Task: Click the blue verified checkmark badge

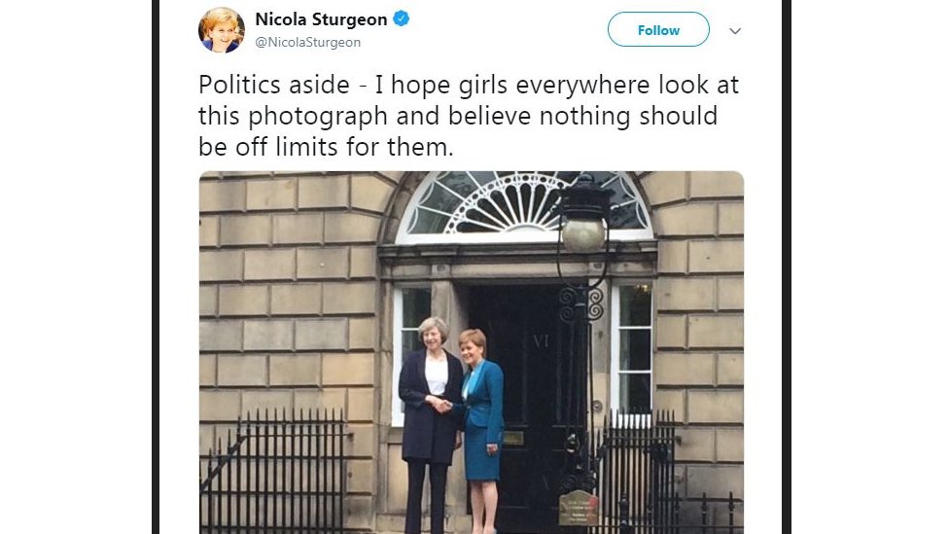Action: (x=401, y=18)
